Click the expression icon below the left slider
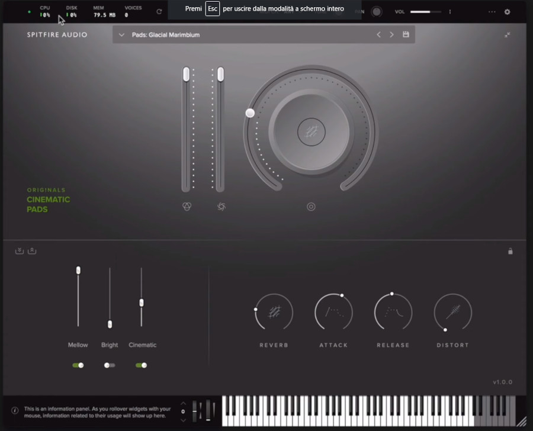This screenshot has height=431, width=533. tap(187, 206)
